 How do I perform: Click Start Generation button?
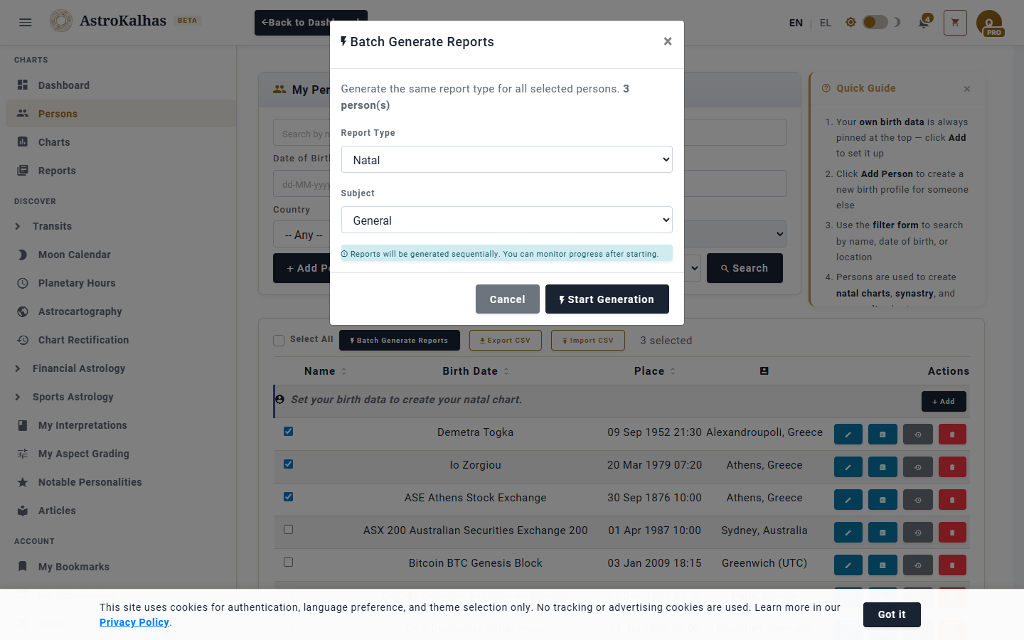[x=607, y=299]
